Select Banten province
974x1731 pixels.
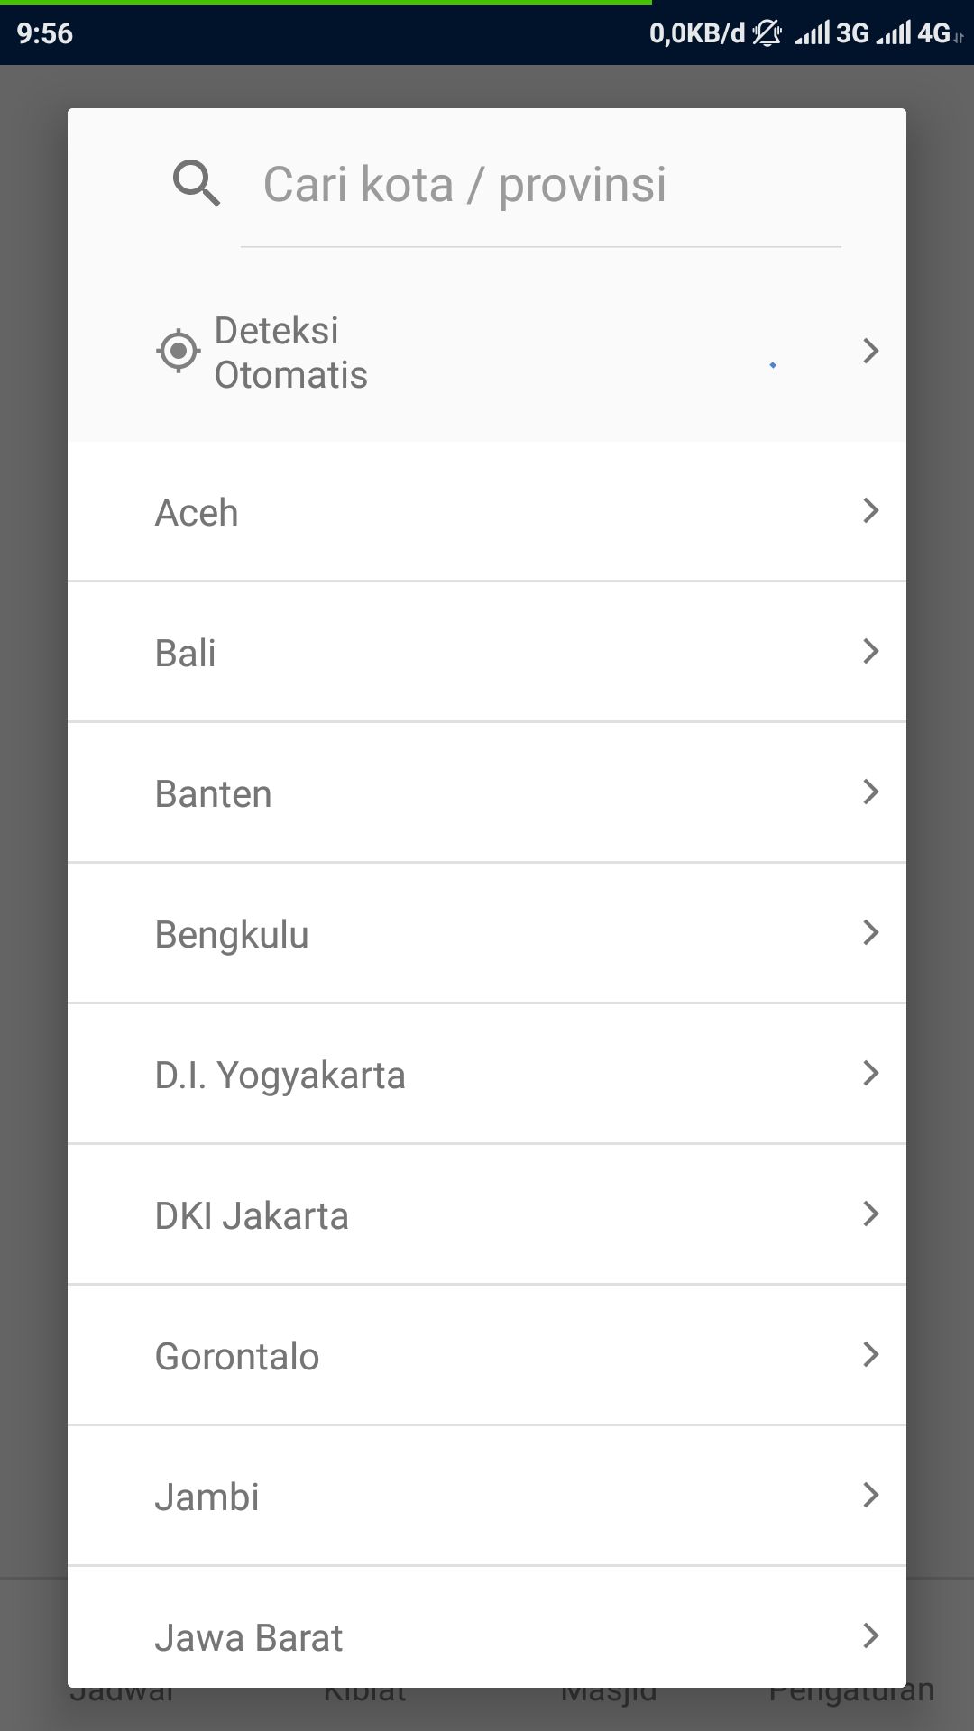[214, 793]
